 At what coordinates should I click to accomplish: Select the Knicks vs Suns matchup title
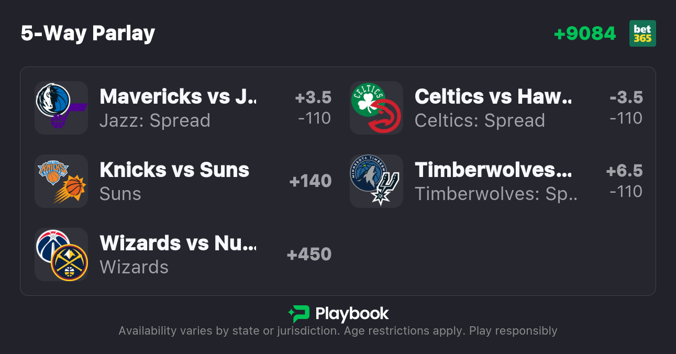pyautogui.click(x=174, y=170)
